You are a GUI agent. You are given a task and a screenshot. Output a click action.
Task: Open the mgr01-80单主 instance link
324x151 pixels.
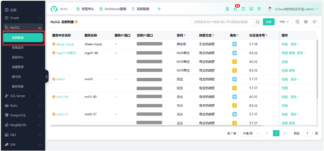pyautogui.click(x=66, y=53)
